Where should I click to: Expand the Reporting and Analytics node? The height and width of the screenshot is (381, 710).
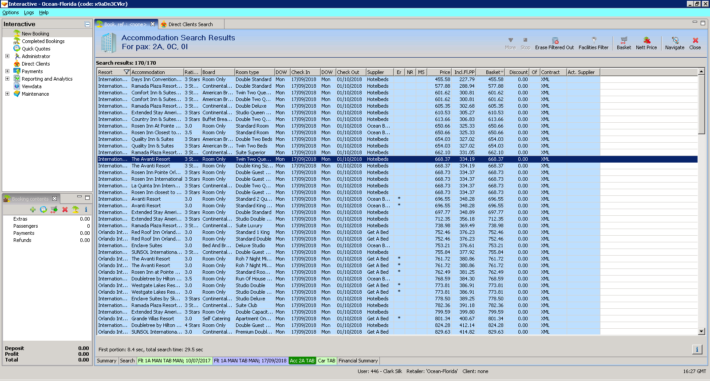(7, 79)
